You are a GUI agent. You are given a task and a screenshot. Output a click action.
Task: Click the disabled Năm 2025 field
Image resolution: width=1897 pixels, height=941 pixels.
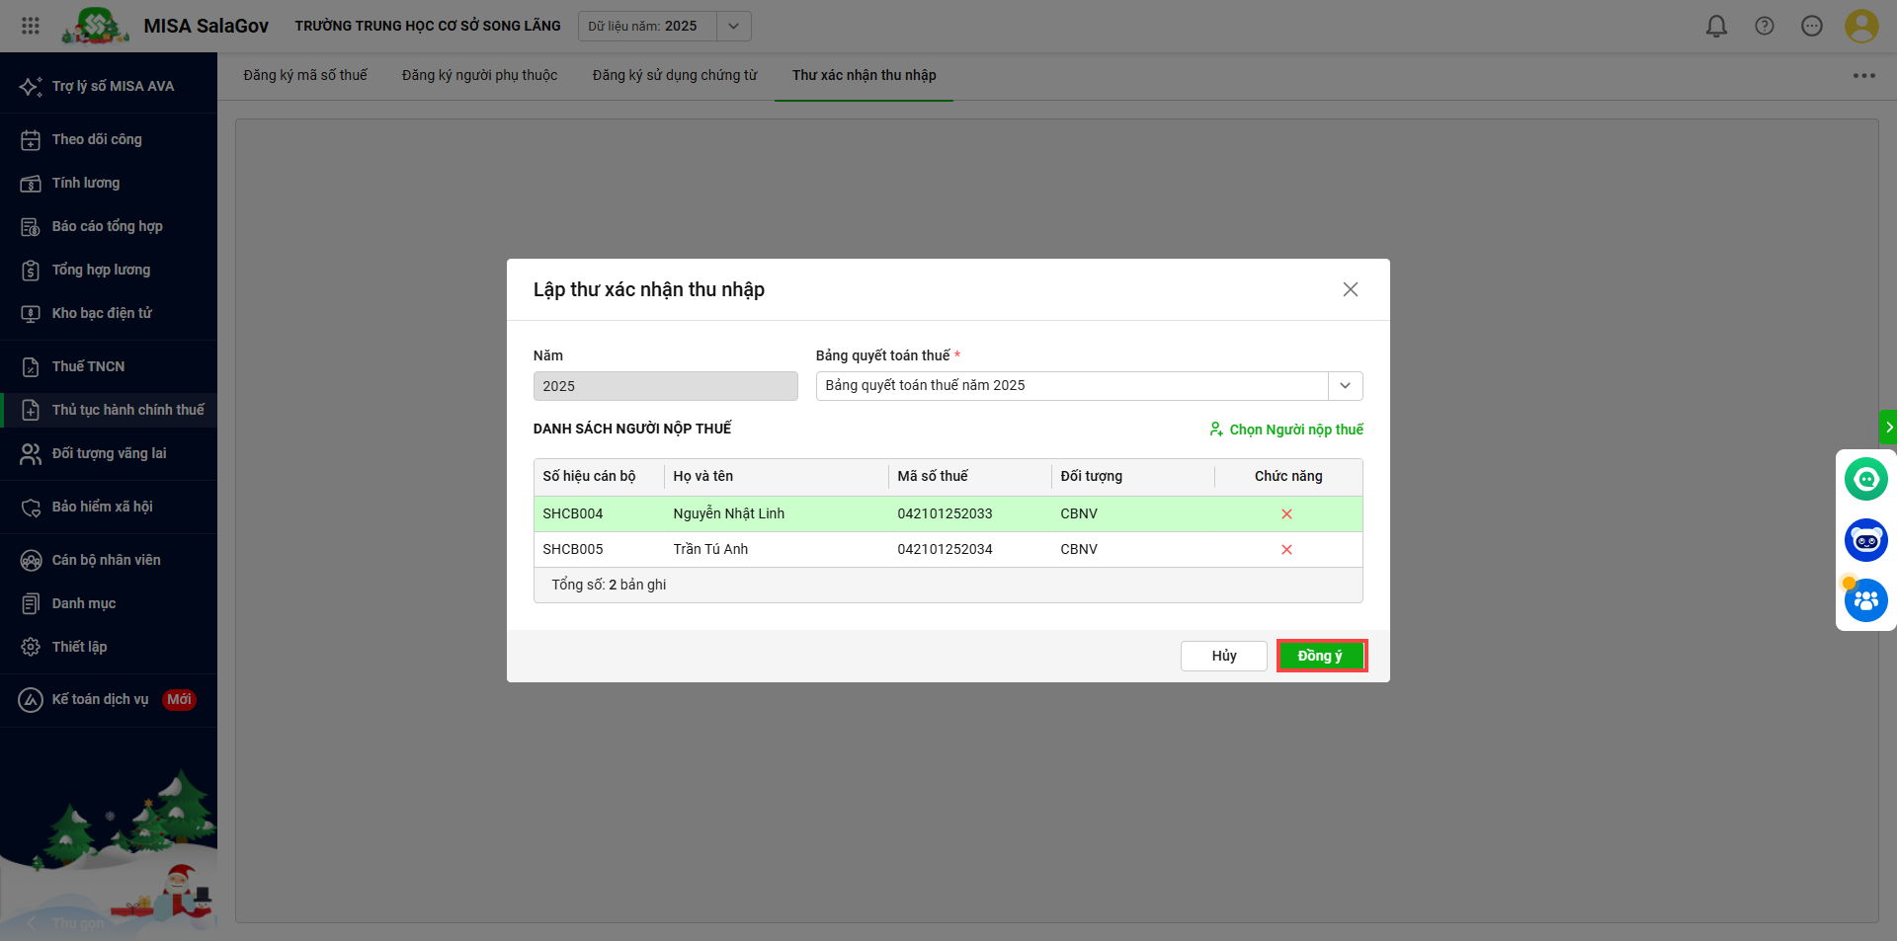coord(665,386)
